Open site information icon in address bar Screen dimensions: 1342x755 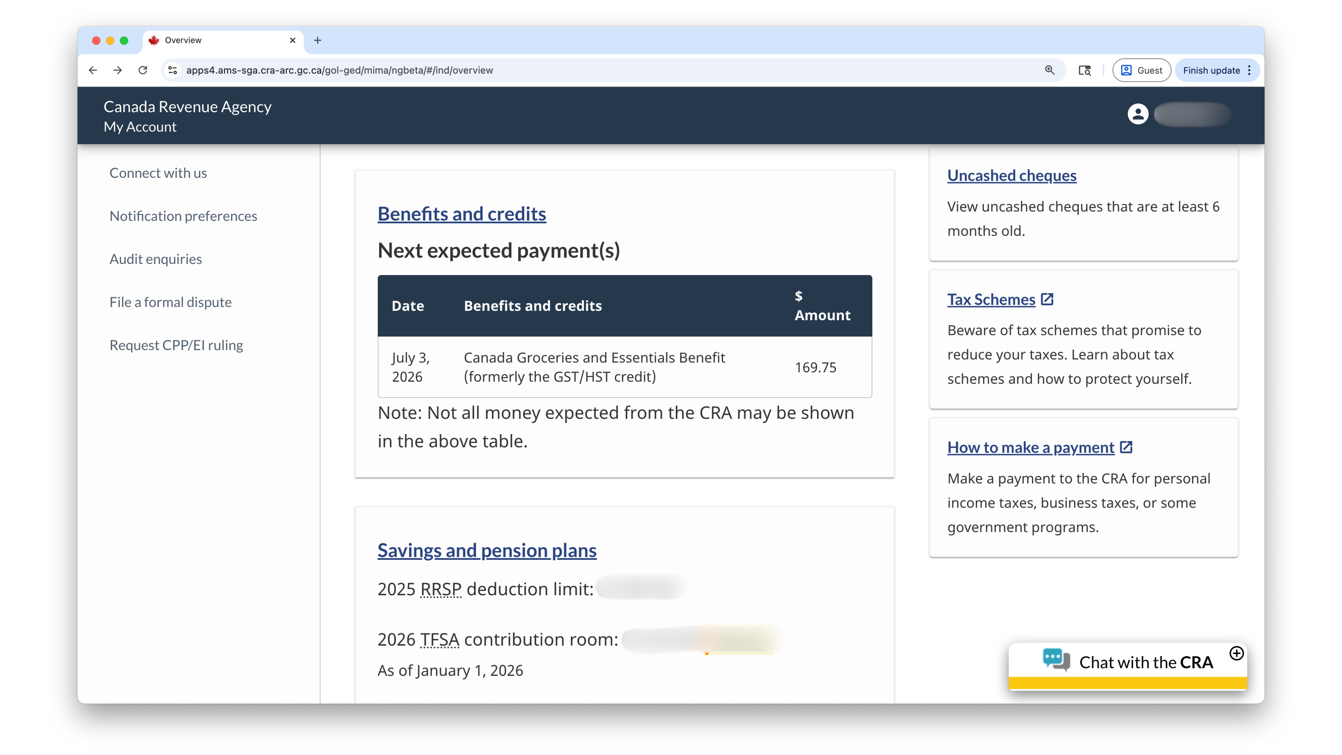[x=173, y=70]
